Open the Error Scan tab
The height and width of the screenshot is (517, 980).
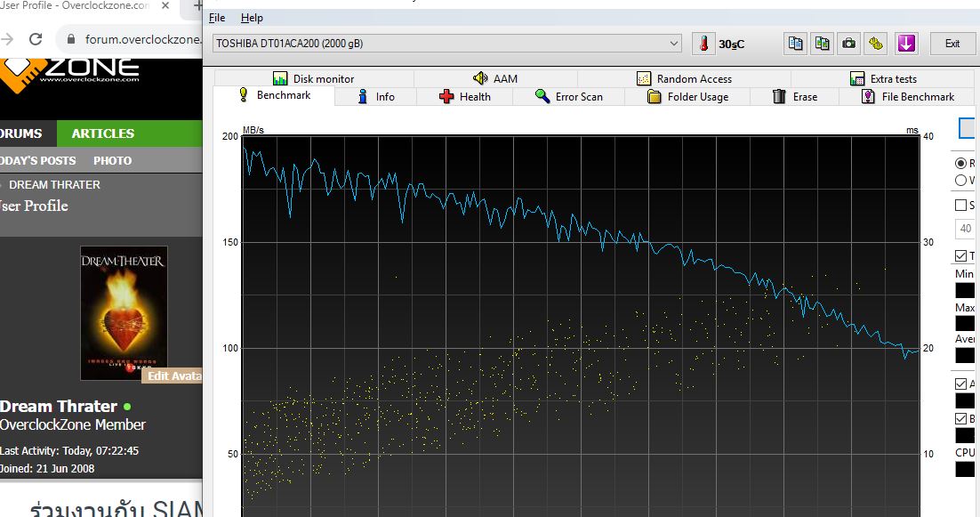click(x=569, y=97)
